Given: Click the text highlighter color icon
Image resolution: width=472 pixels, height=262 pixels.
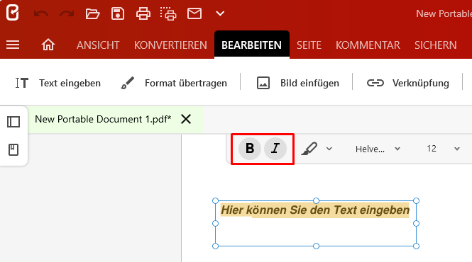Looking at the screenshot, I should coord(309,149).
